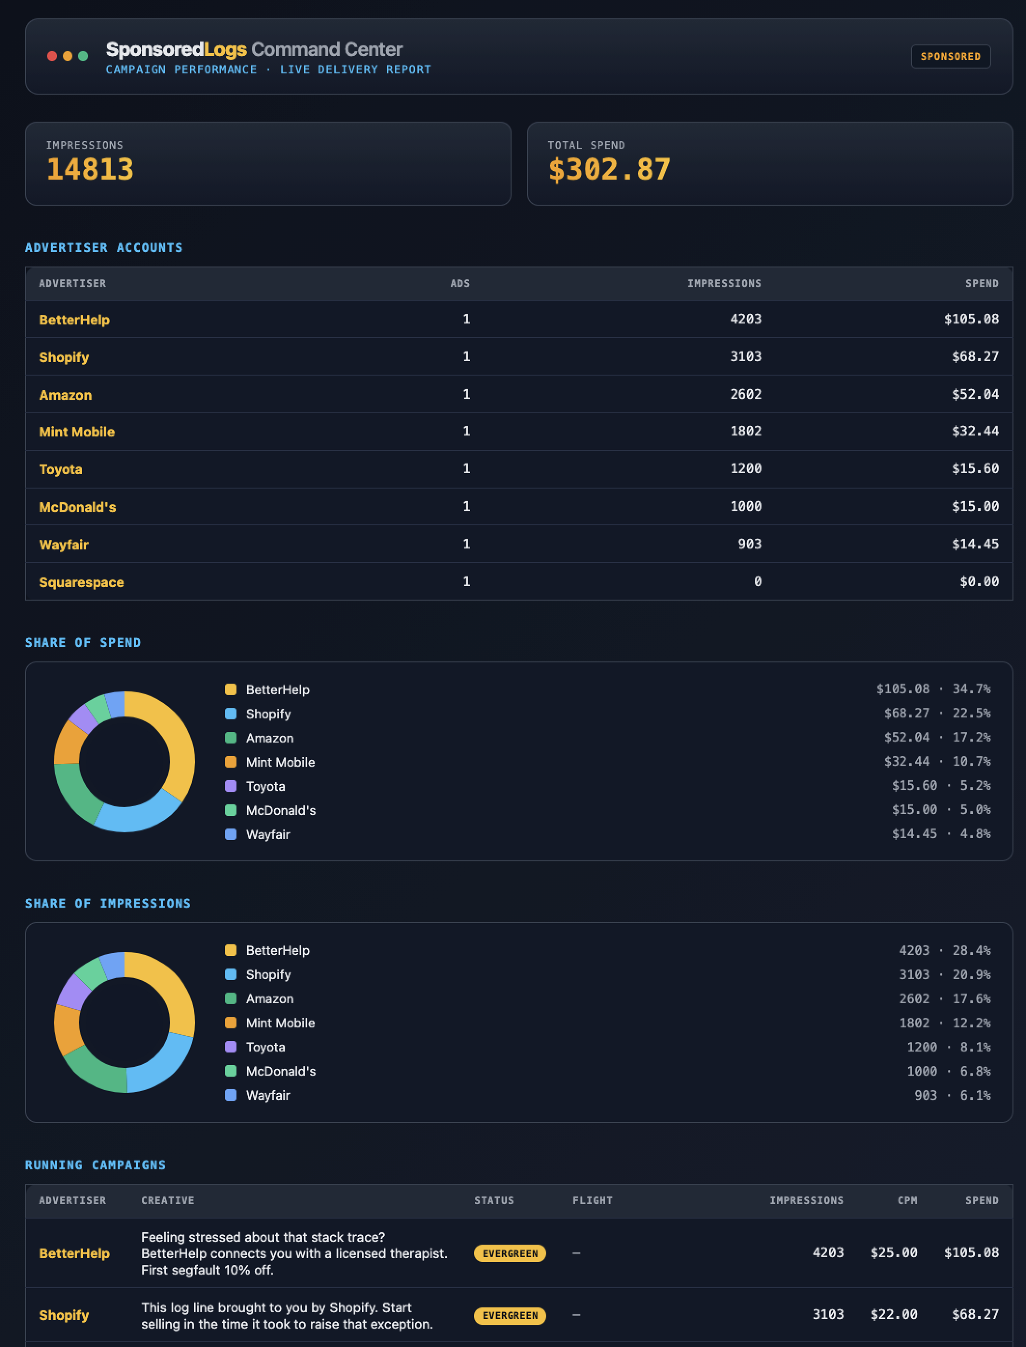Click Wayfair swatch in Share of Spend
This screenshot has height=1347, width=1026.
pyautogui.click(x=230, y=834)
